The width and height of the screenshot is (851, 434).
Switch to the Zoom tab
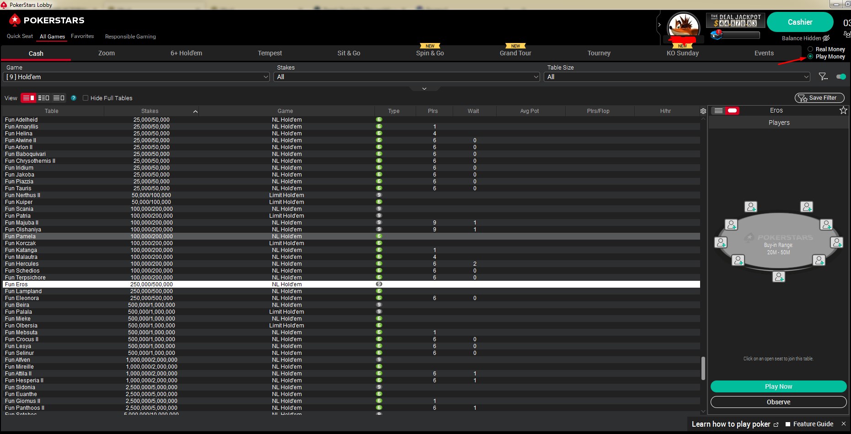[107, 53]
